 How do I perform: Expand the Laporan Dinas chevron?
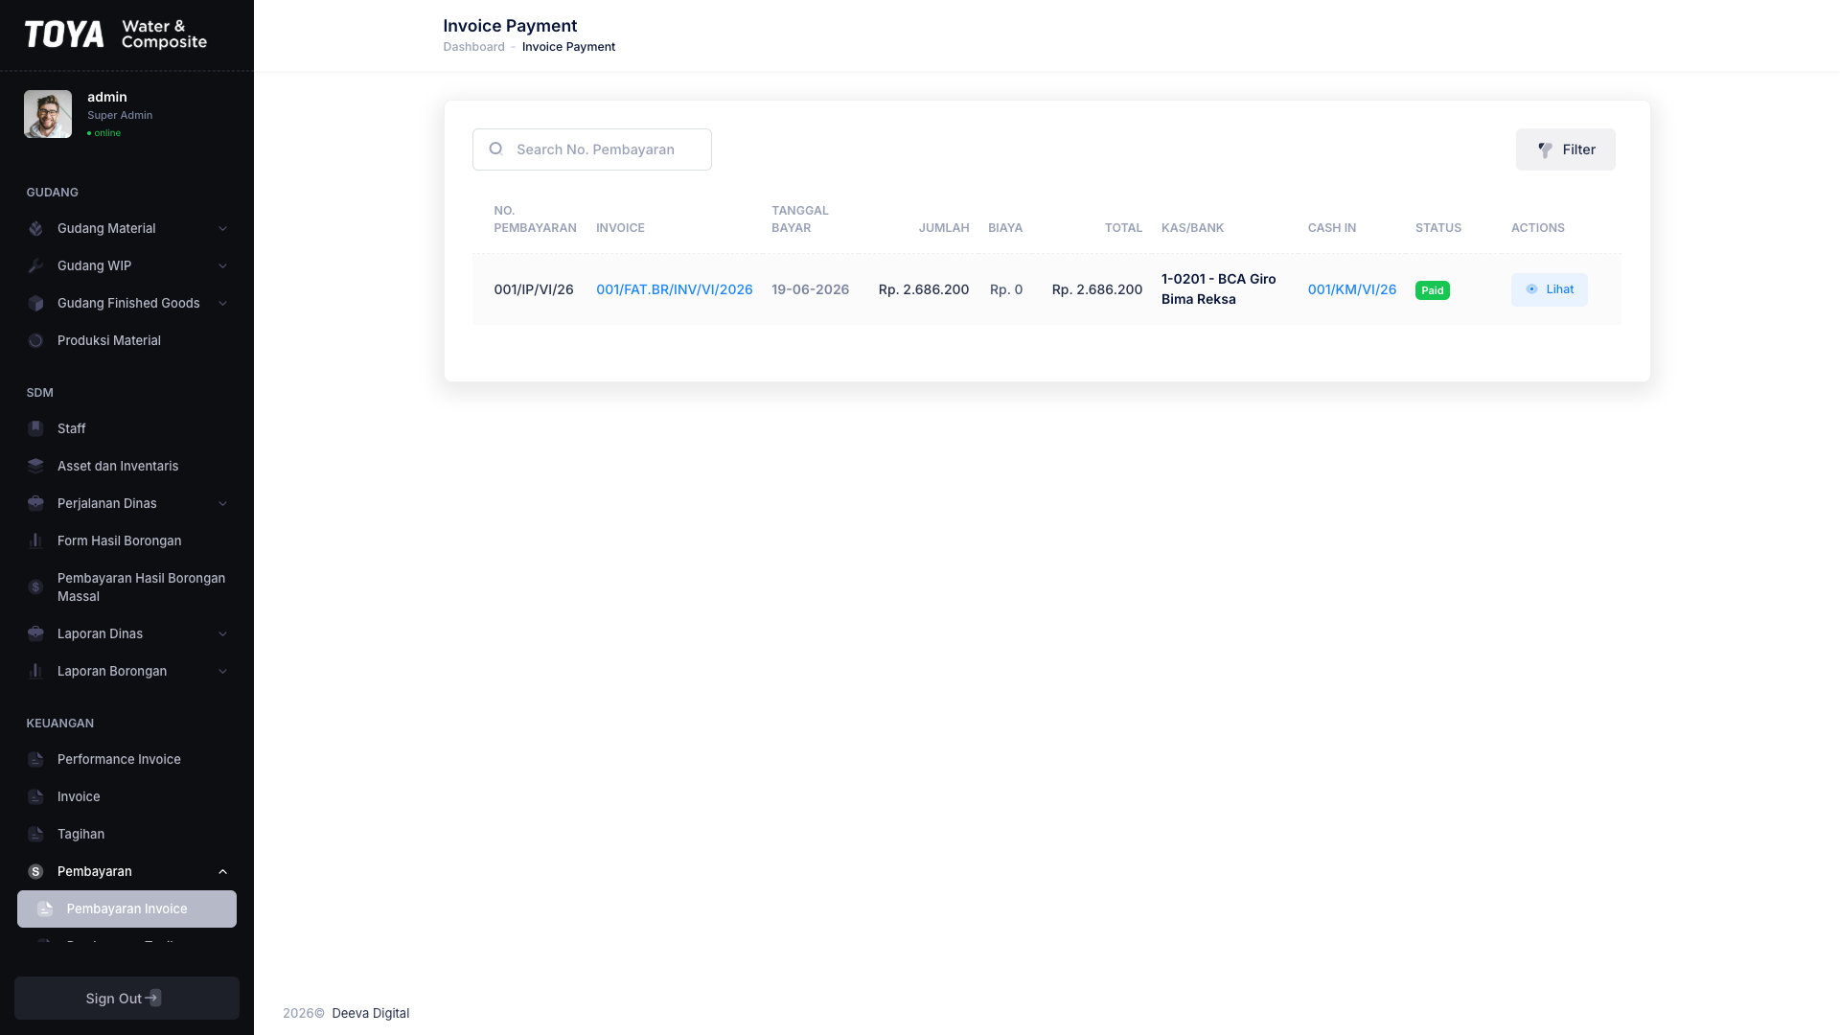222,633
